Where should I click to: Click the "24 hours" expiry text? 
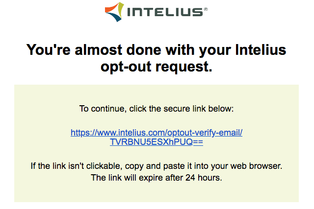pyautogui.click(x=204, y=178)
